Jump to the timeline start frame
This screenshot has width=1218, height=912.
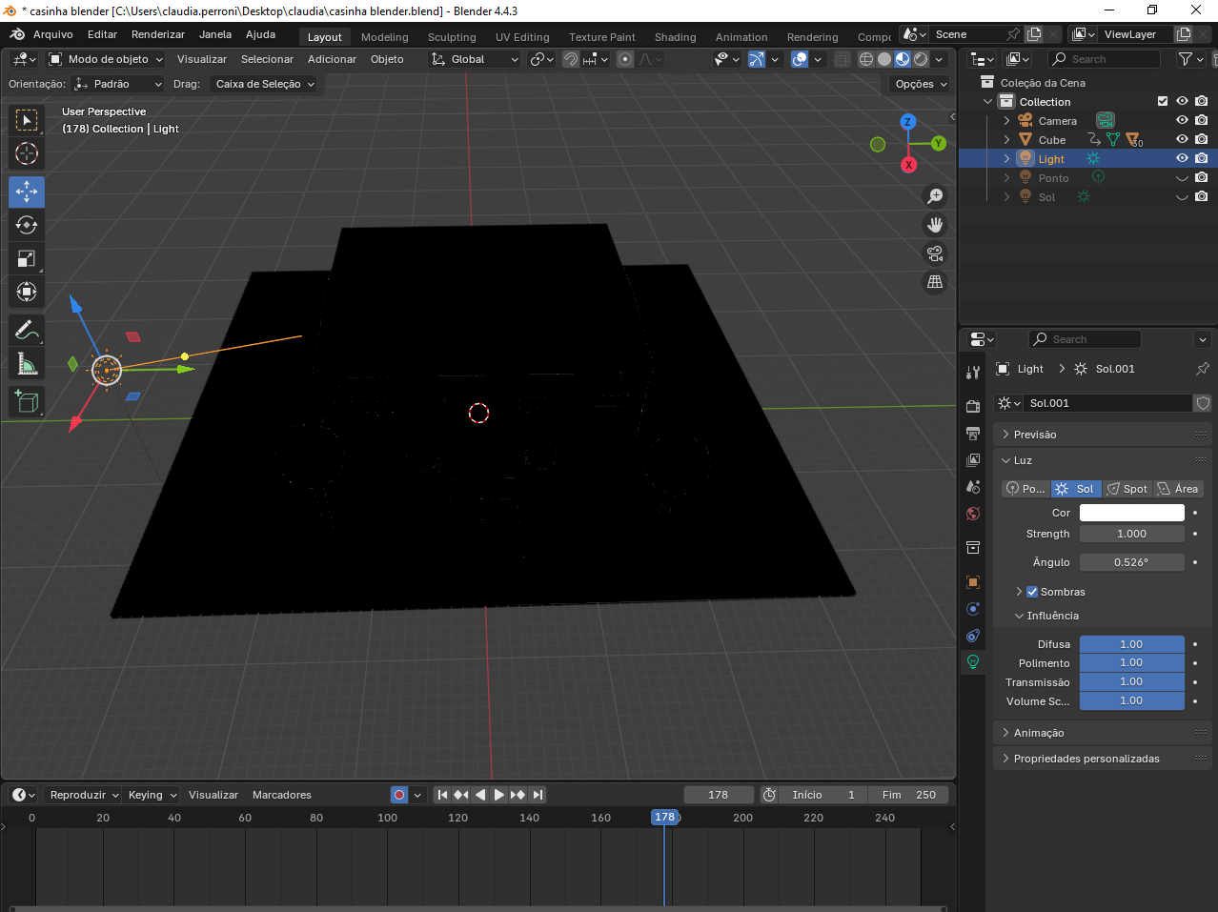(442, 795)
